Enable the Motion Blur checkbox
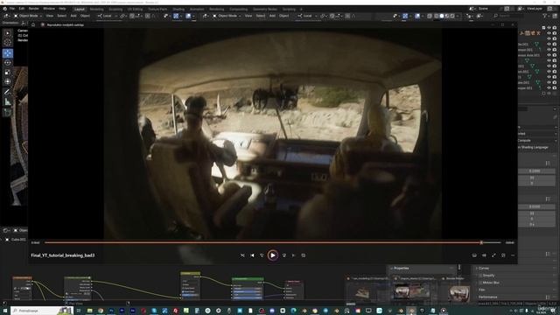This screenshot has width=560, height=315. click(480, 283)
